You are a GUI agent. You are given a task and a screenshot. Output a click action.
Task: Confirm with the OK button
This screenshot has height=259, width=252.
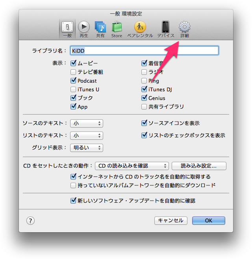pos(209,221)
